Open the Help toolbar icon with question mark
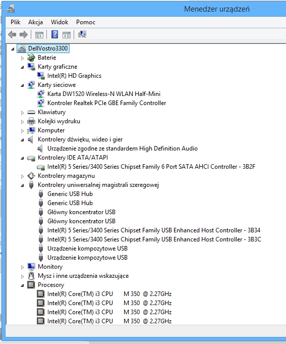This screenshot has height=344, width=286. pyautogui.click(x=54, y=34)
